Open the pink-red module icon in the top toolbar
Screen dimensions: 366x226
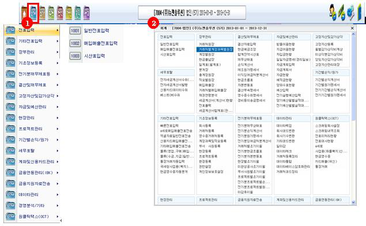tap(60, 13)
